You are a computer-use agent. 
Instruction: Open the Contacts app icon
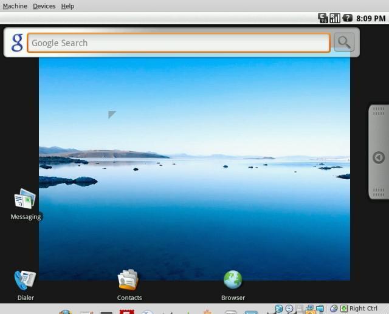(x=128, y=280)
